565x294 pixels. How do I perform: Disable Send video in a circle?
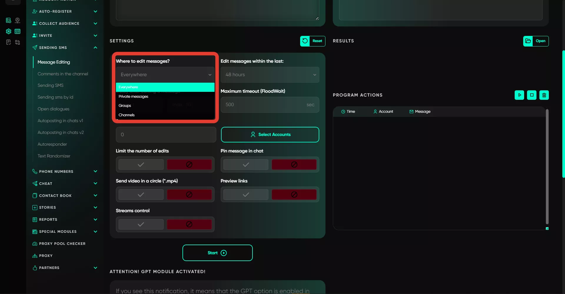coord(189,195)
